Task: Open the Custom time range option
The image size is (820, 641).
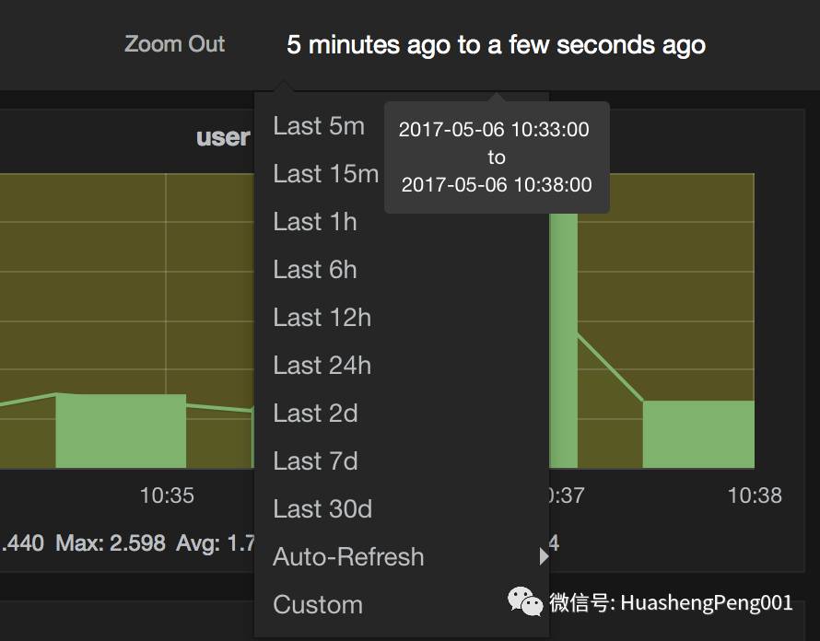Action: click(318, 605)
